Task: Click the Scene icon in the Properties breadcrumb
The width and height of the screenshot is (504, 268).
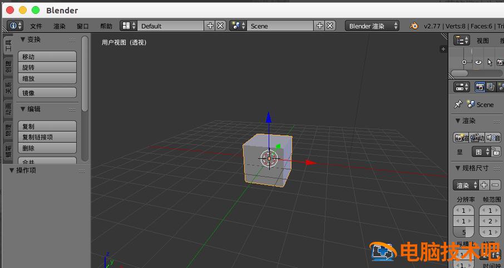Action: point(471,104)
